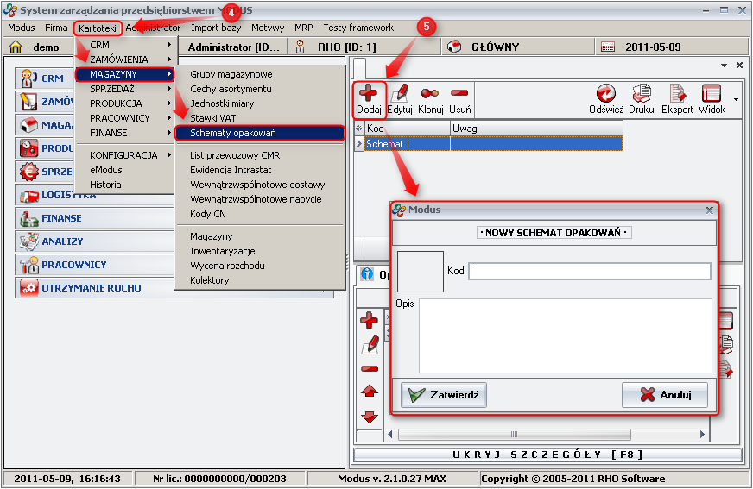Expand the CRM submenu in Kartoteki
The height and width of the screenshot is (489, 753).
point(127,45)
